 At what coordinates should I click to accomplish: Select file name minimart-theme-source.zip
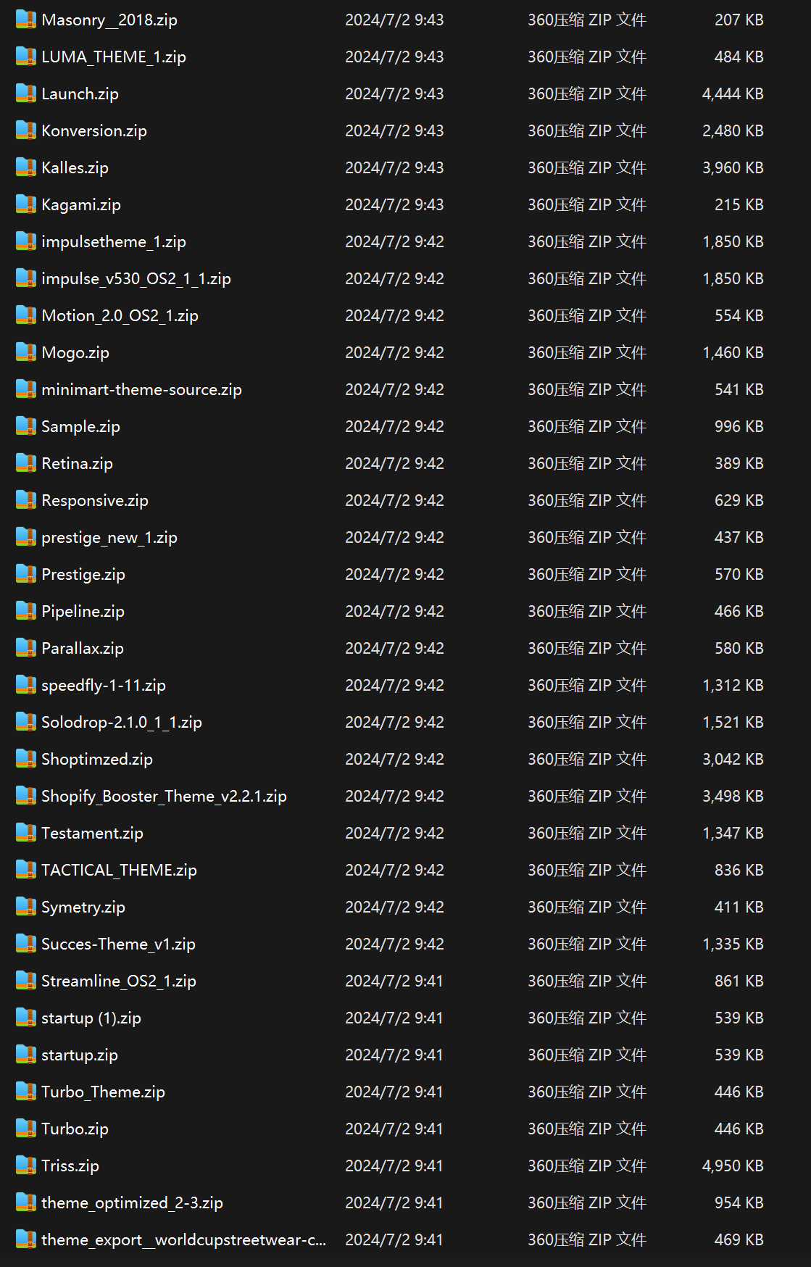[141, 390]
